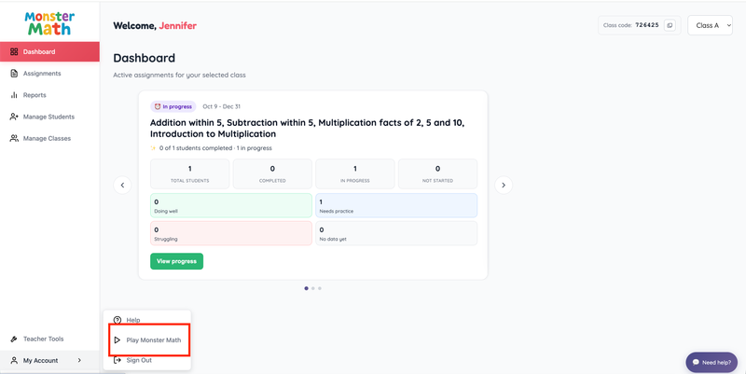Click the View progress button
This screenshot has height=374, width=746.
(176, 261)
